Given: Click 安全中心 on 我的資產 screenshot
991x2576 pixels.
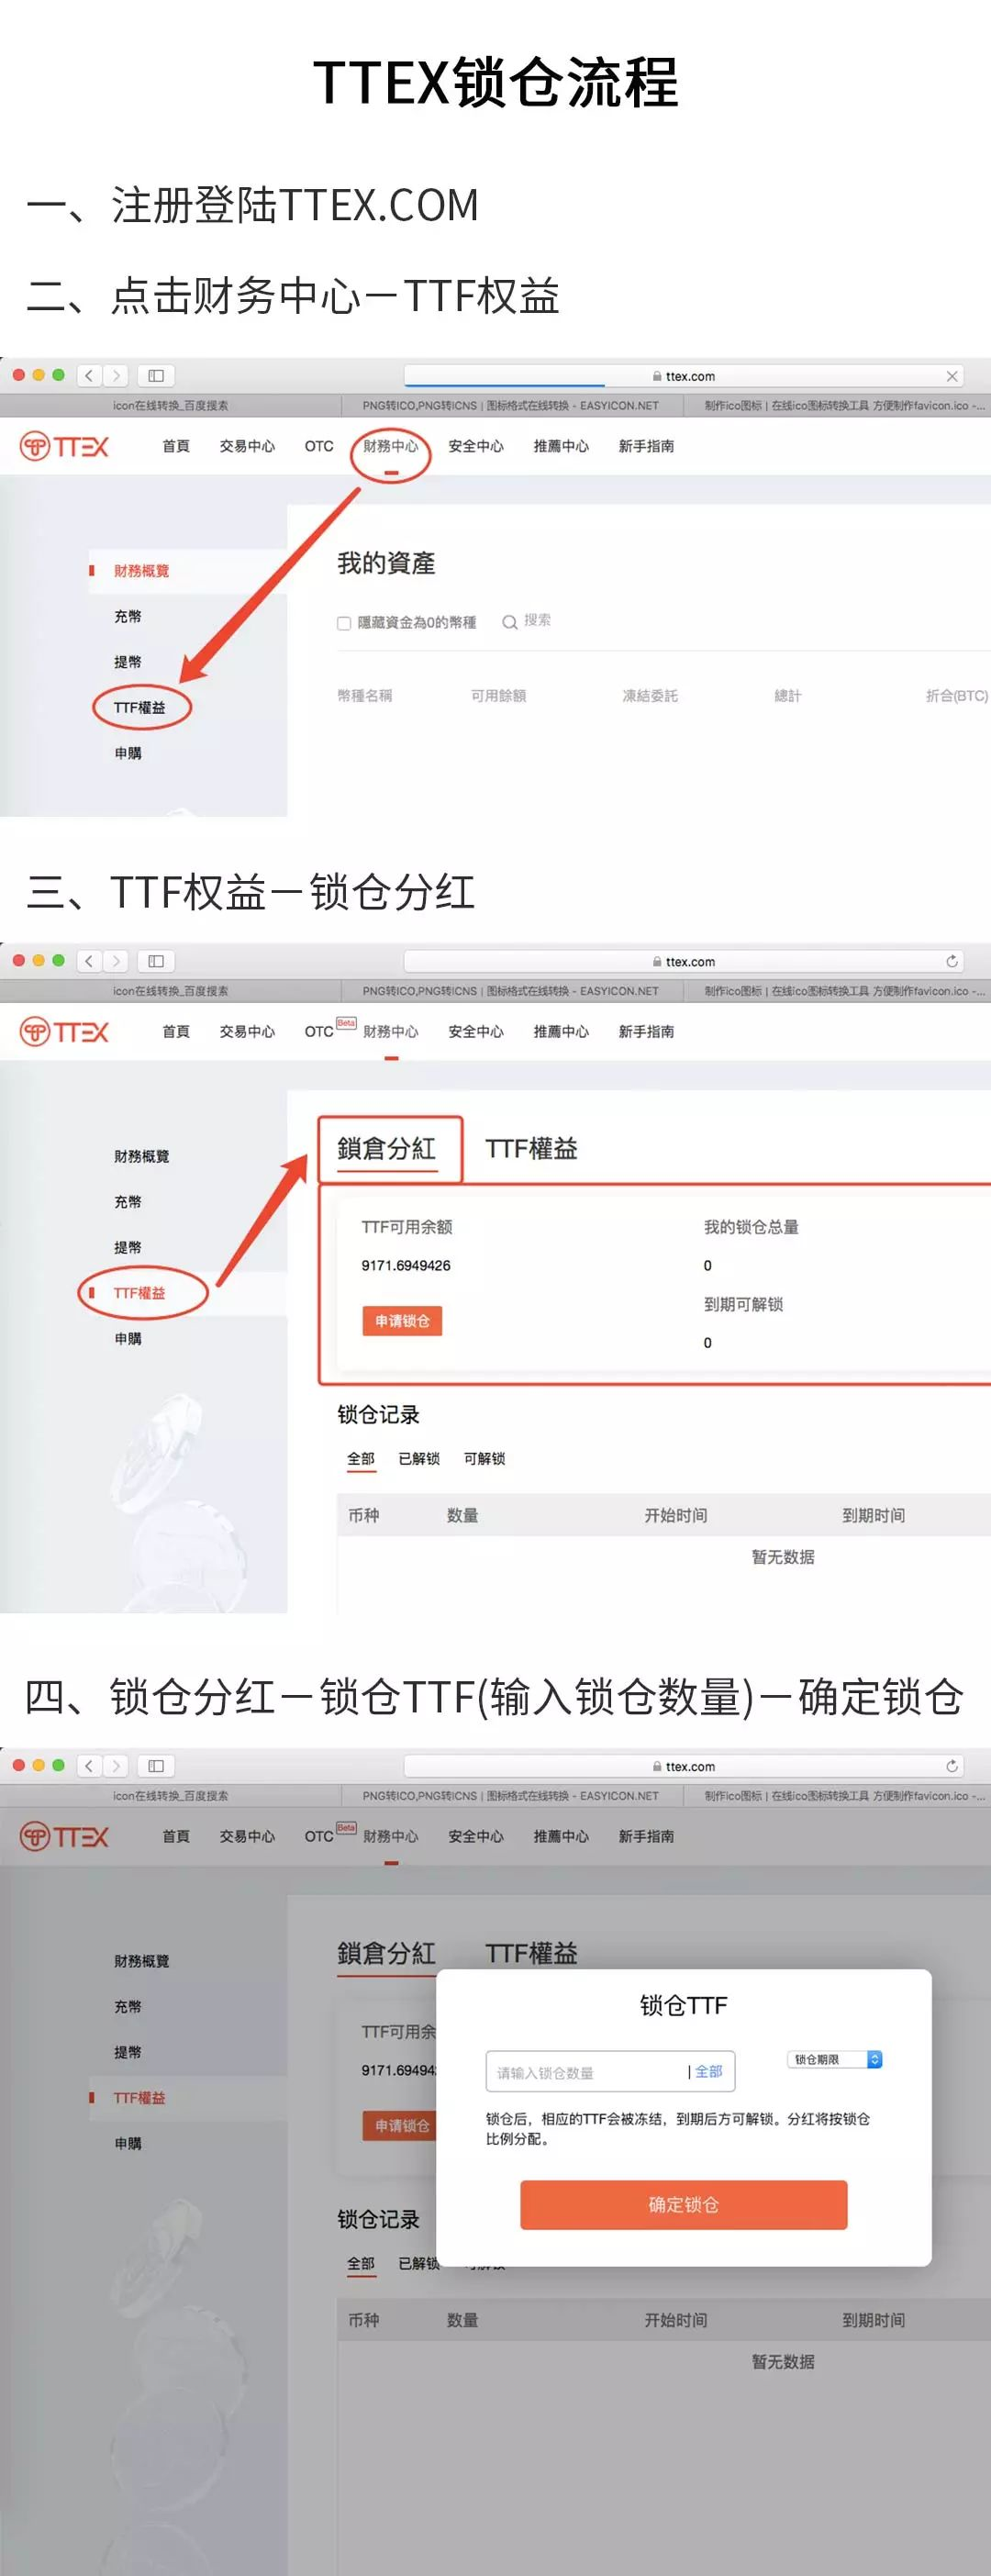Looking at the screenshot, I should pos(476,447).
